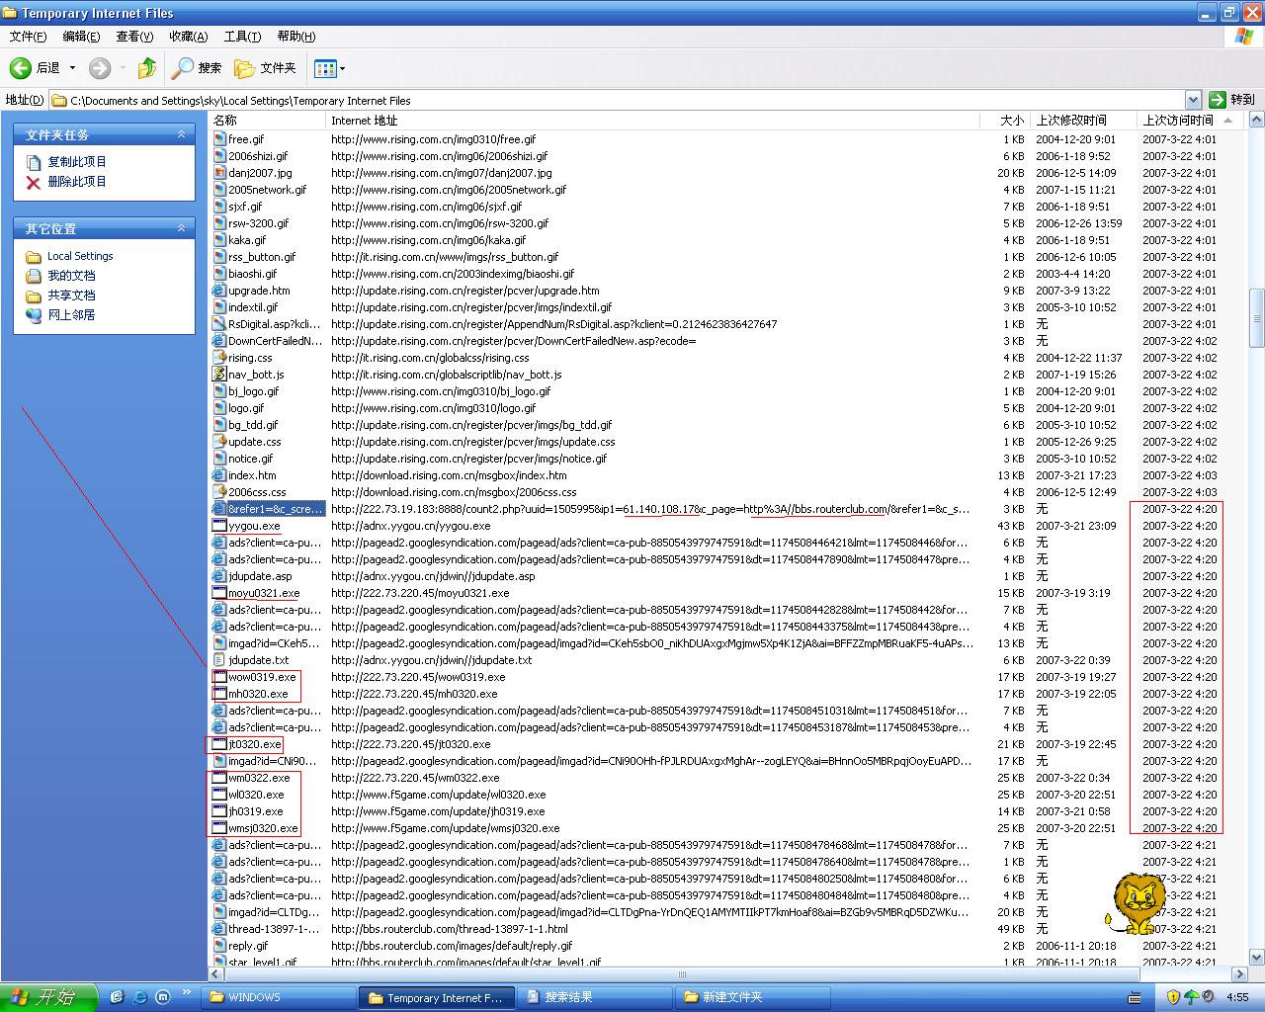Screen dimensions: 1265x1012
Task: Select the moyu0321.exe file icon
Action: coord(220,593)
